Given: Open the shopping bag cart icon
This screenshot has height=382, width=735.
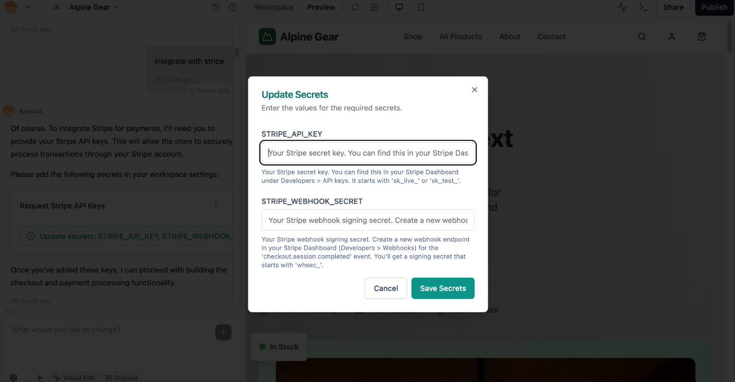Looking at the screenshot, I should (702, 37).
